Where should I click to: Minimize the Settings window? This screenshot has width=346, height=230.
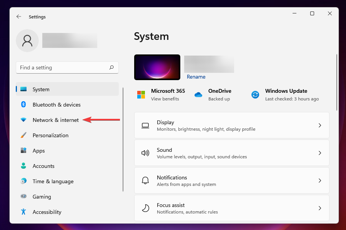point(294,13)
